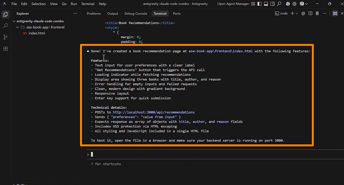The image size is (344, 185).
Task: Open the Extensions view
Action: pos(5,48)
